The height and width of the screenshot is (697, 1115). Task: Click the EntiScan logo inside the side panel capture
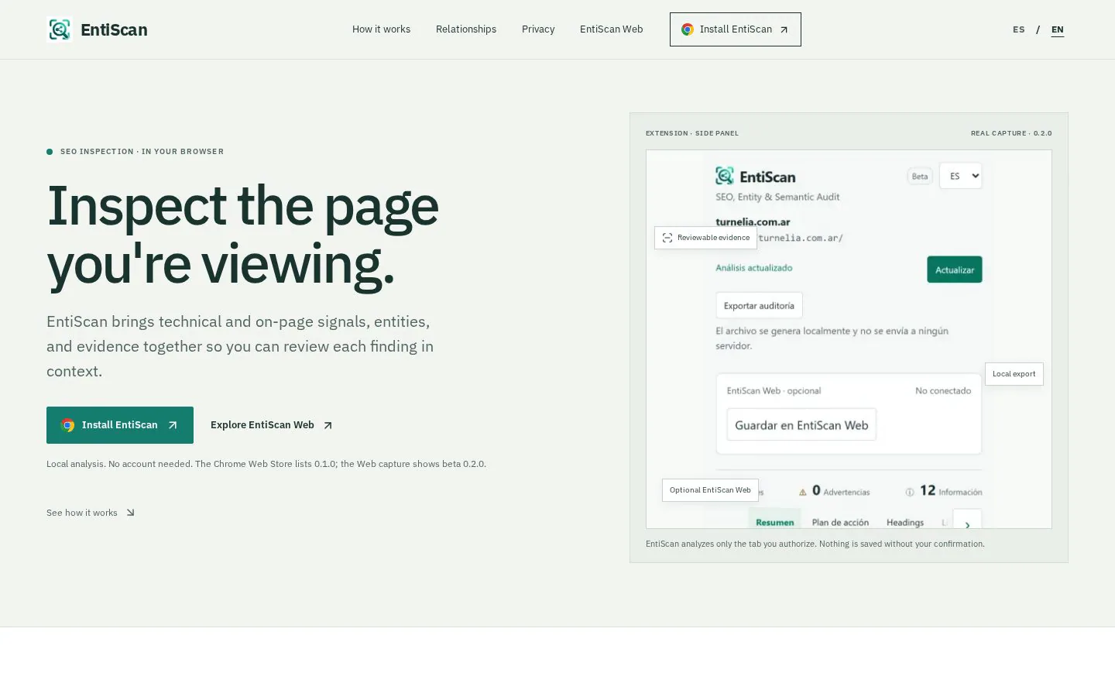tap(724, 176)
